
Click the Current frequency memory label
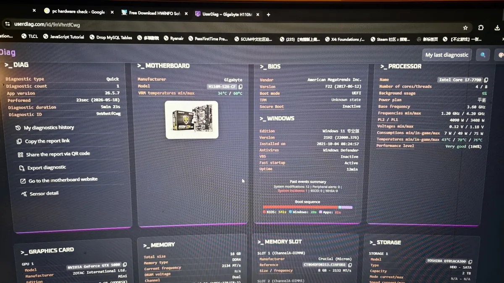[x=163, y=268]
